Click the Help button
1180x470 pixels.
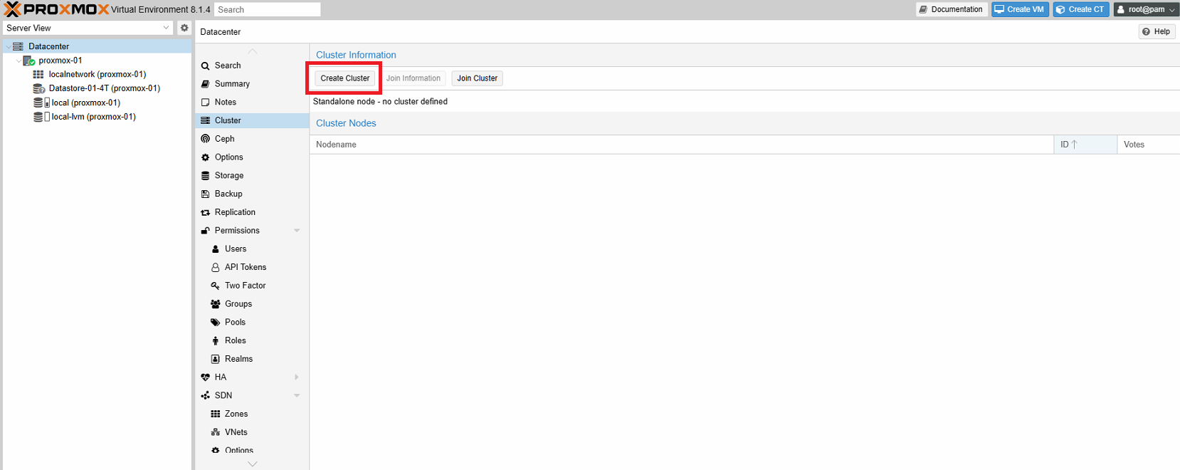click(x=1157, y=31)
